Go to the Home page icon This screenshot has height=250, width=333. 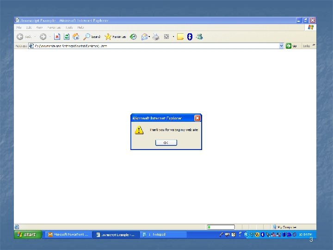click(76, 37)
